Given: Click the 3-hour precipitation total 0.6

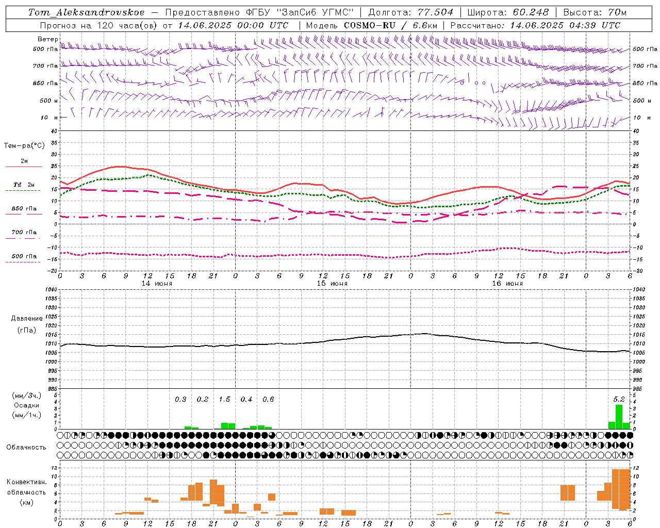Looking at the screenshot, I should (268, 400).
